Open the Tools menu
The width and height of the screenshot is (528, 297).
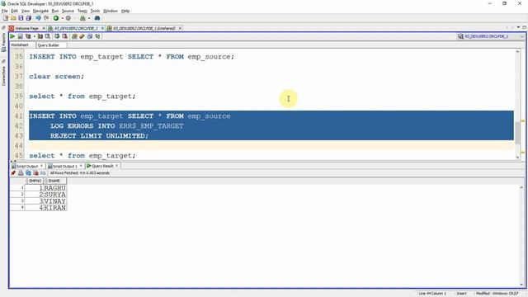coord(95,11)
